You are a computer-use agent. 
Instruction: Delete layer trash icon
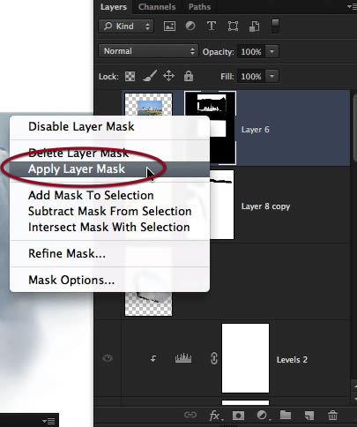point(332,416)
